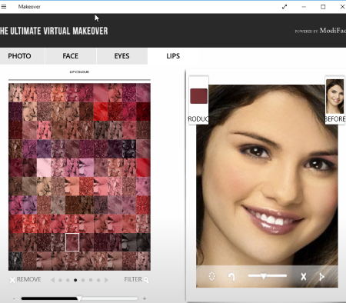Screen dimensions: 346x303
Task: Click the white-outlined selected lip swatch
Action: [x=72, y=242]
